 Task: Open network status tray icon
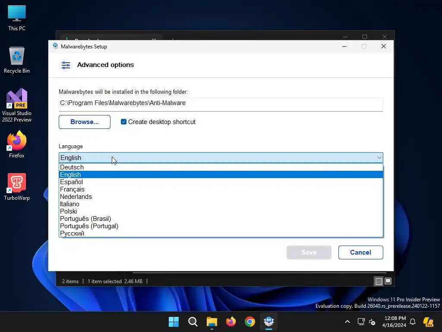coord(361,322)
